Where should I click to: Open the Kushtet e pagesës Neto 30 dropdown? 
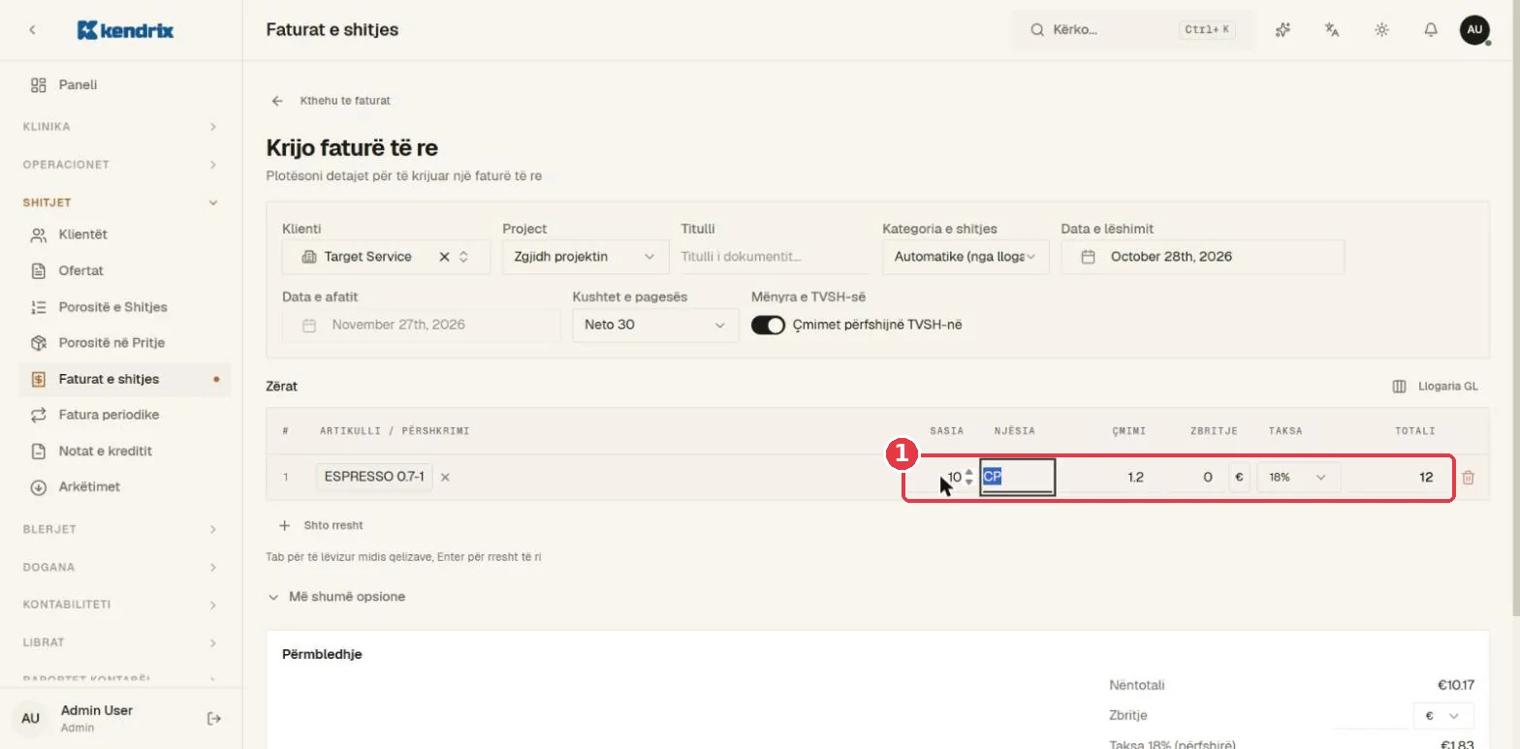[x=653, y=325]
